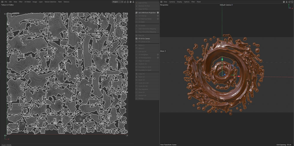The height and width of the screenshot is (146, 294).
Task: Open the Textures menu
Action: click(66, 2)
